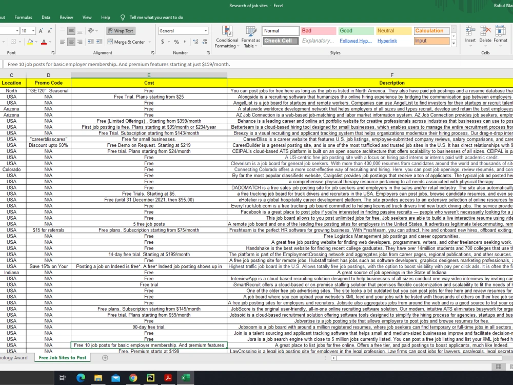Align text to the left
Viewport: 513px width, 385px height.
(63, 42)
